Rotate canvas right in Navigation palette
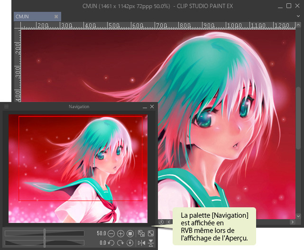Image resolution: width=304 pixels, height=250 pixels. click(120, 243)
